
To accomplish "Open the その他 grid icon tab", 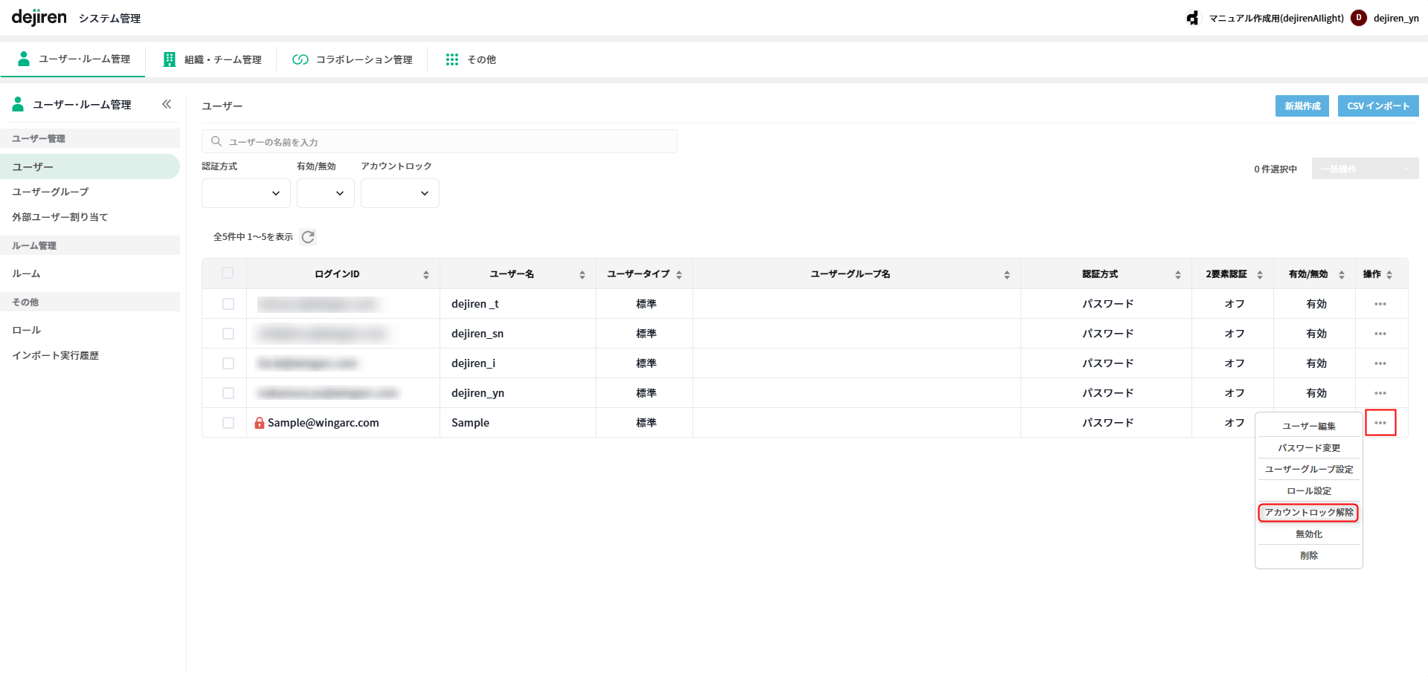I will (451, 59).
